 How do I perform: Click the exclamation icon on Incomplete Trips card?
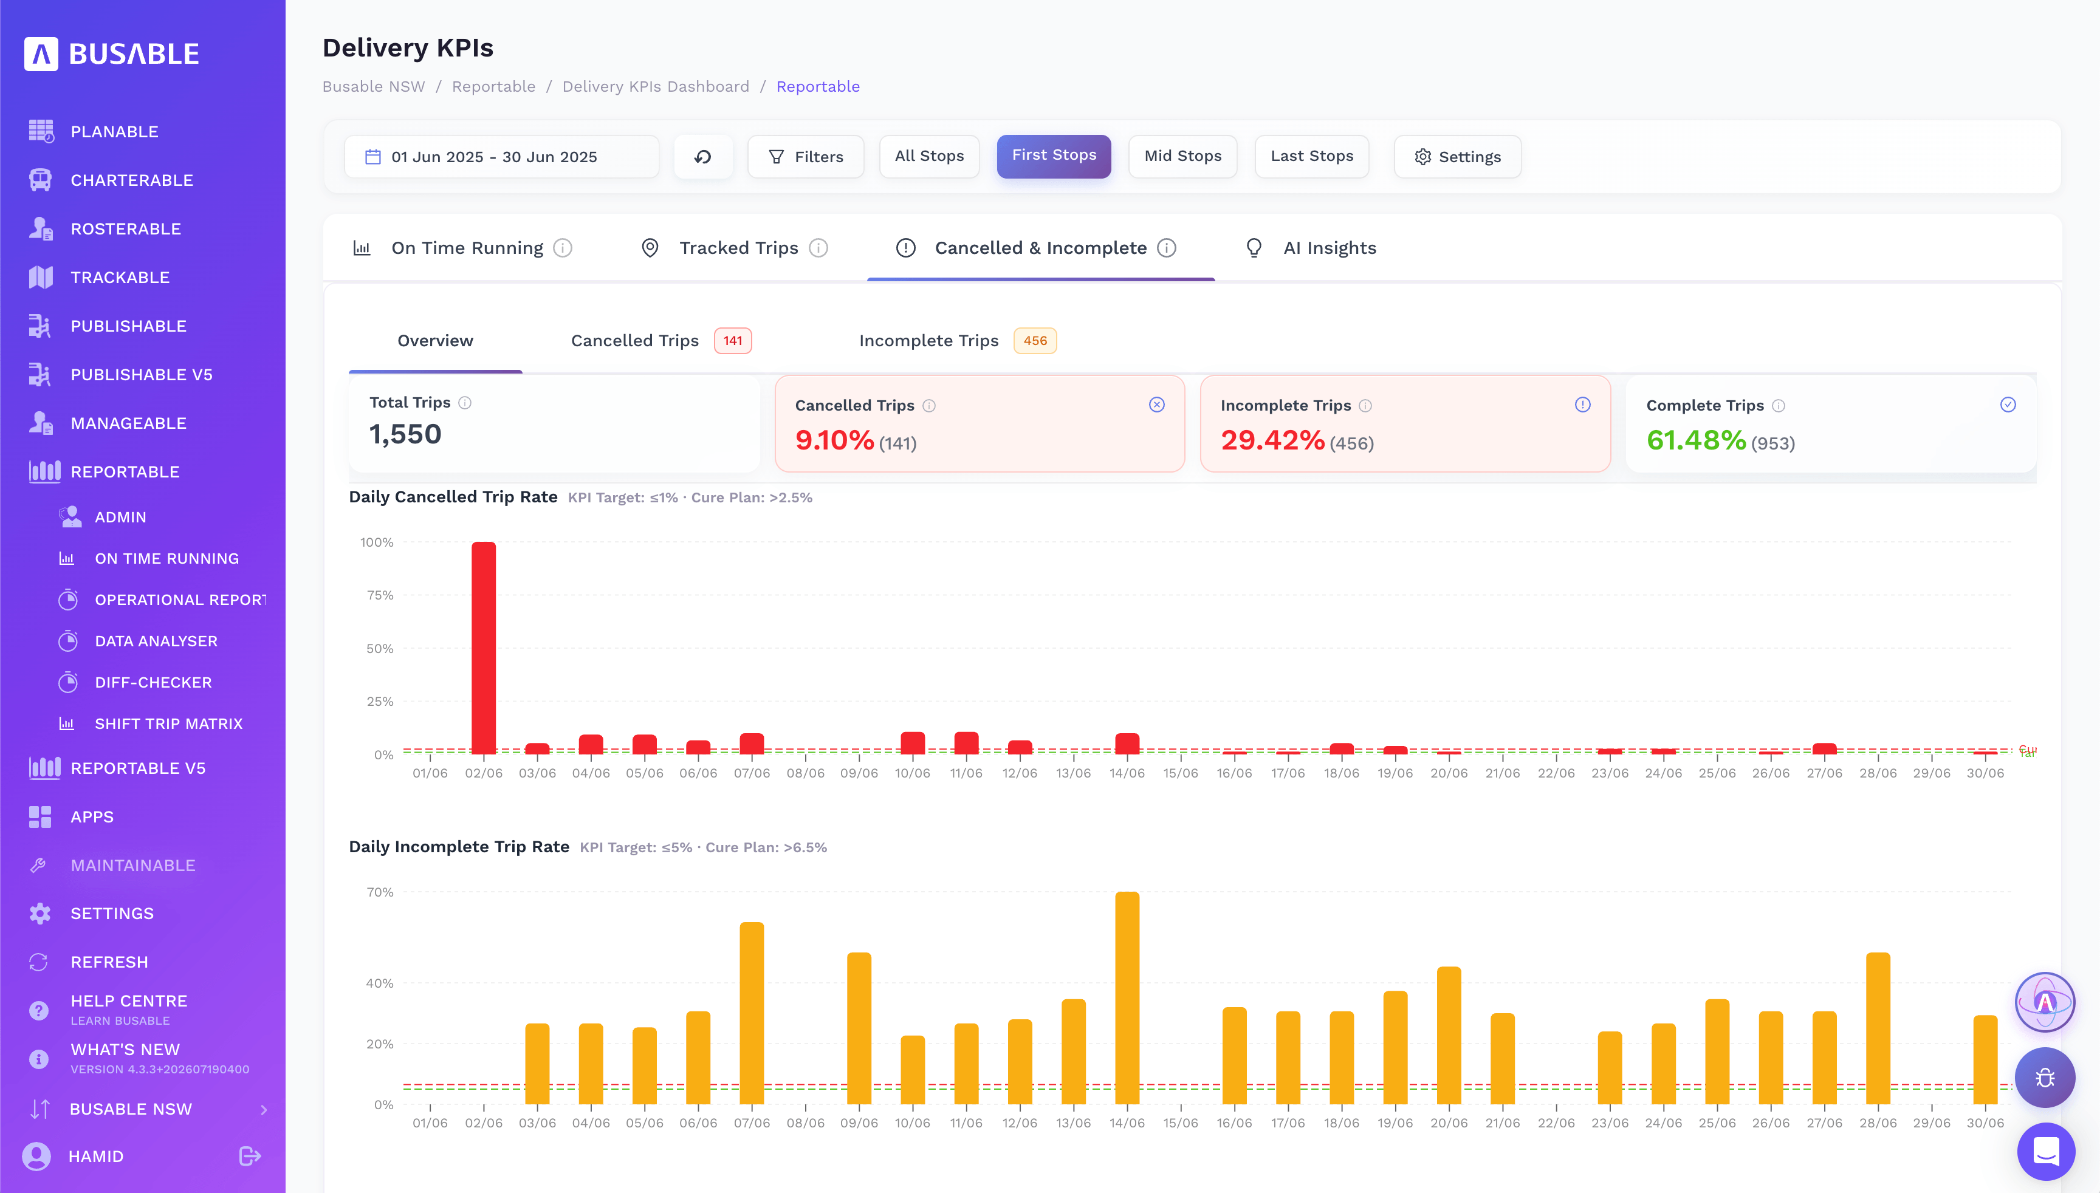pyautogui.click(x=1582, y=405)
